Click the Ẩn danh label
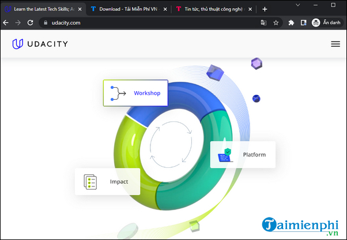 coord(331,22)
